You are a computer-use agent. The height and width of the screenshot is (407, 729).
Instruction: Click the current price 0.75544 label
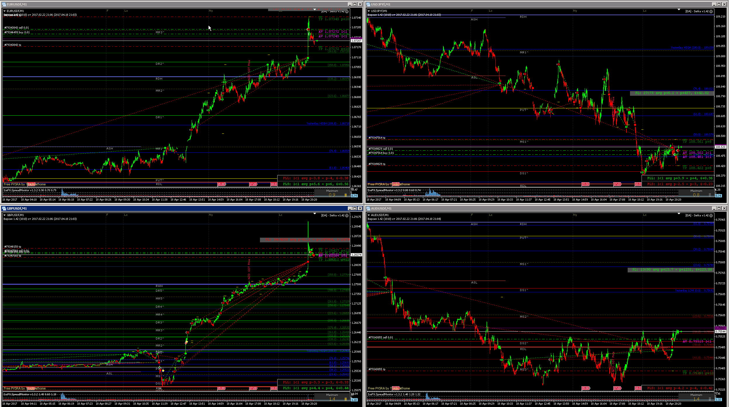(x=721, y=332)
